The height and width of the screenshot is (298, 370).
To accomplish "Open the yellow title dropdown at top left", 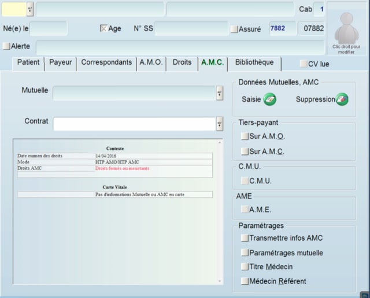I will [x=30, y=9].
